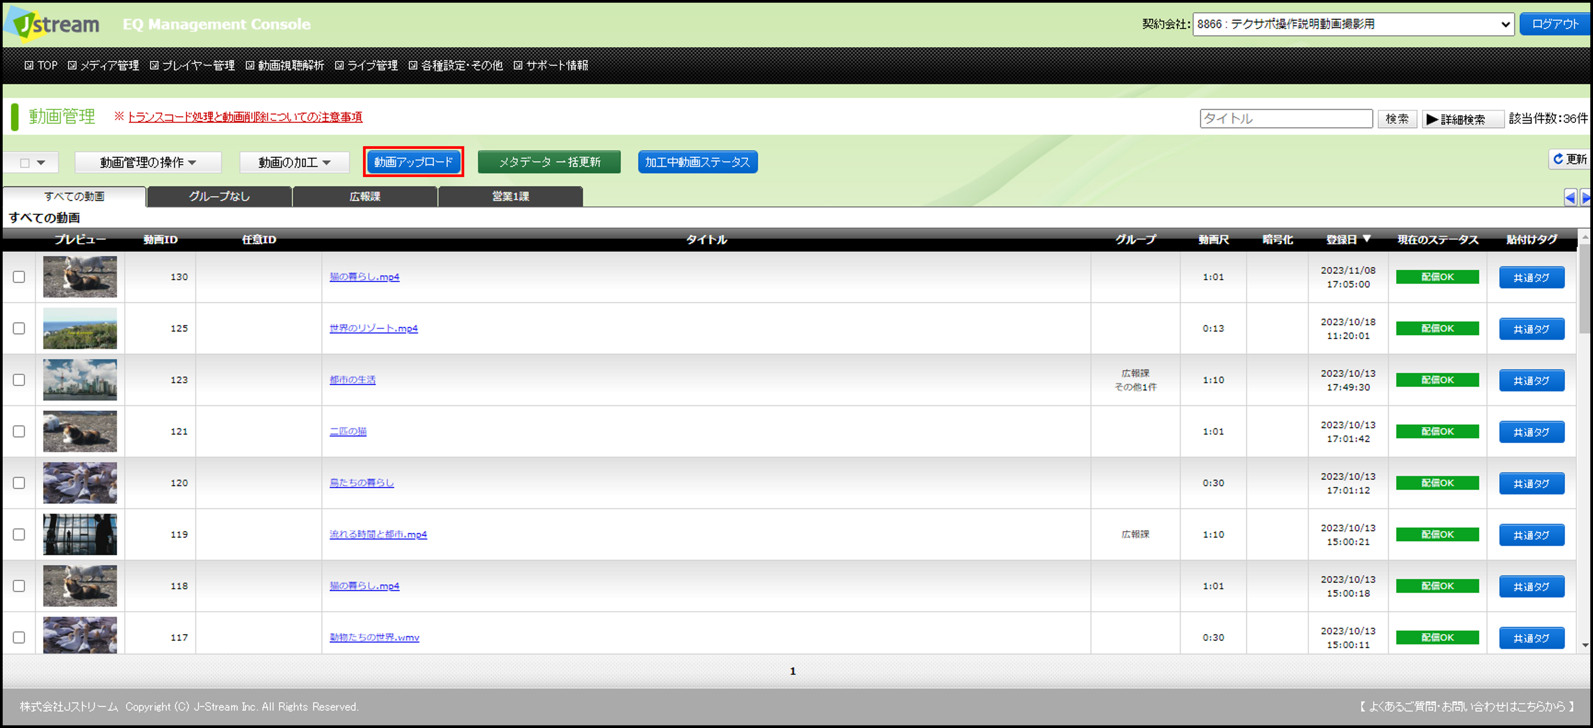This screenshot has width=1593, height=728.
Task: Open 二匹の猫 title link
Action: click(348, 431)
